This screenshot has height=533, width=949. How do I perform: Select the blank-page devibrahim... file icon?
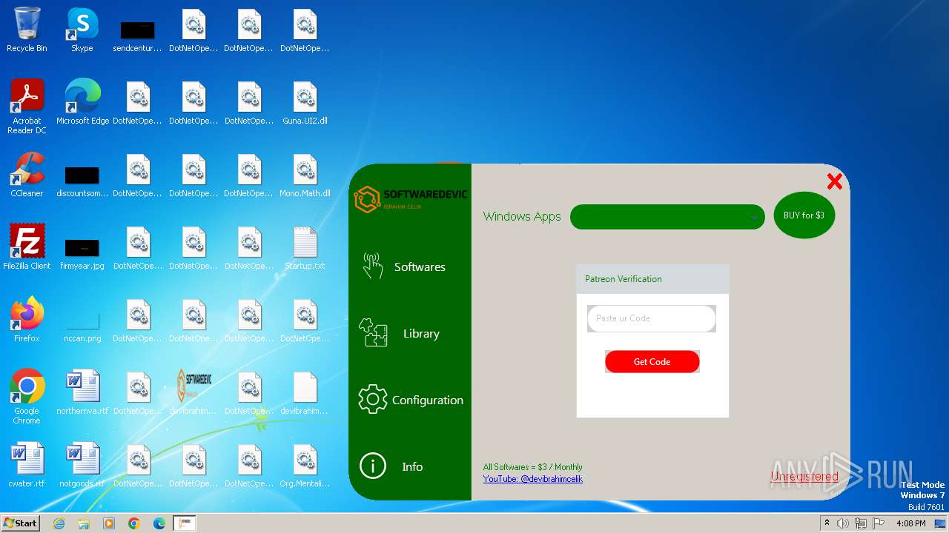tap(305, 392)
